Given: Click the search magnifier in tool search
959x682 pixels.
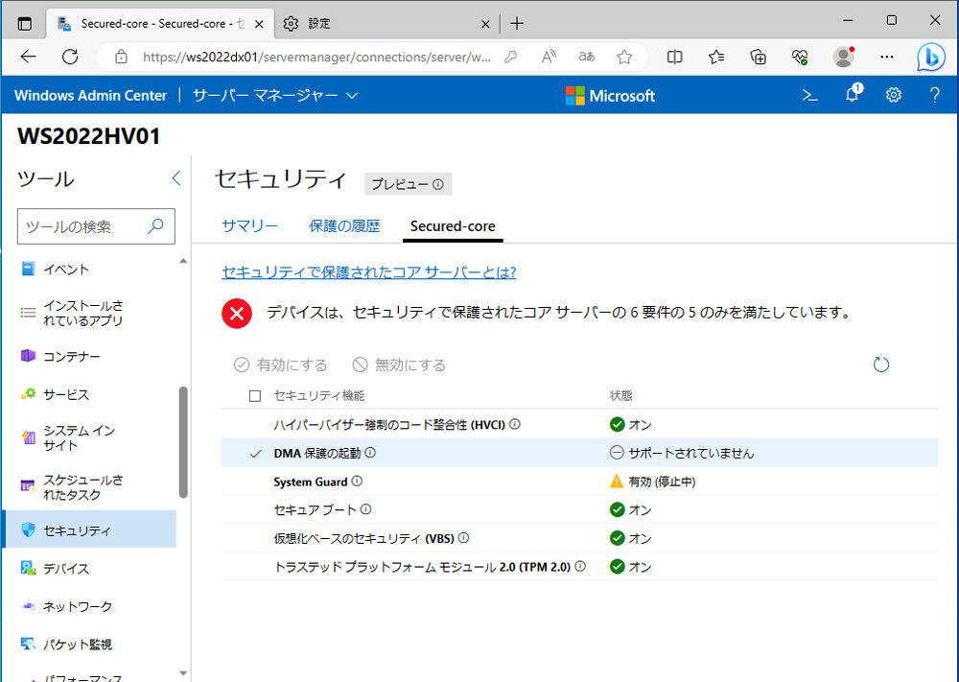Looking at the screenshot, I should pyautogui.click(x=156, y=225).
